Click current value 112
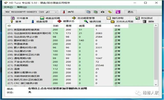 pyautogui.click(x=55, y=69)
